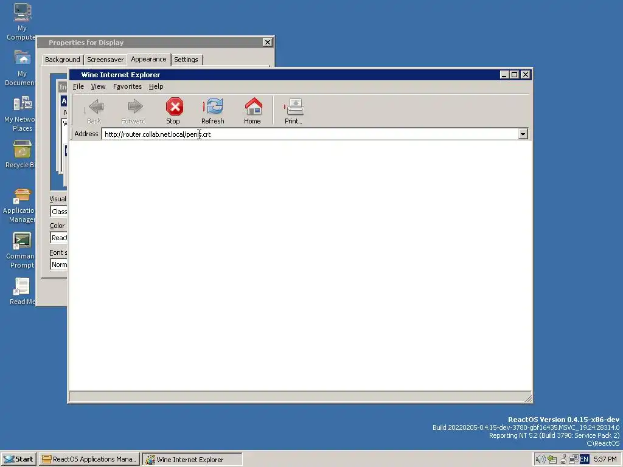623x467 pixels.
Task: Click the browser resize grip corner
Action: tap(527, 398)
